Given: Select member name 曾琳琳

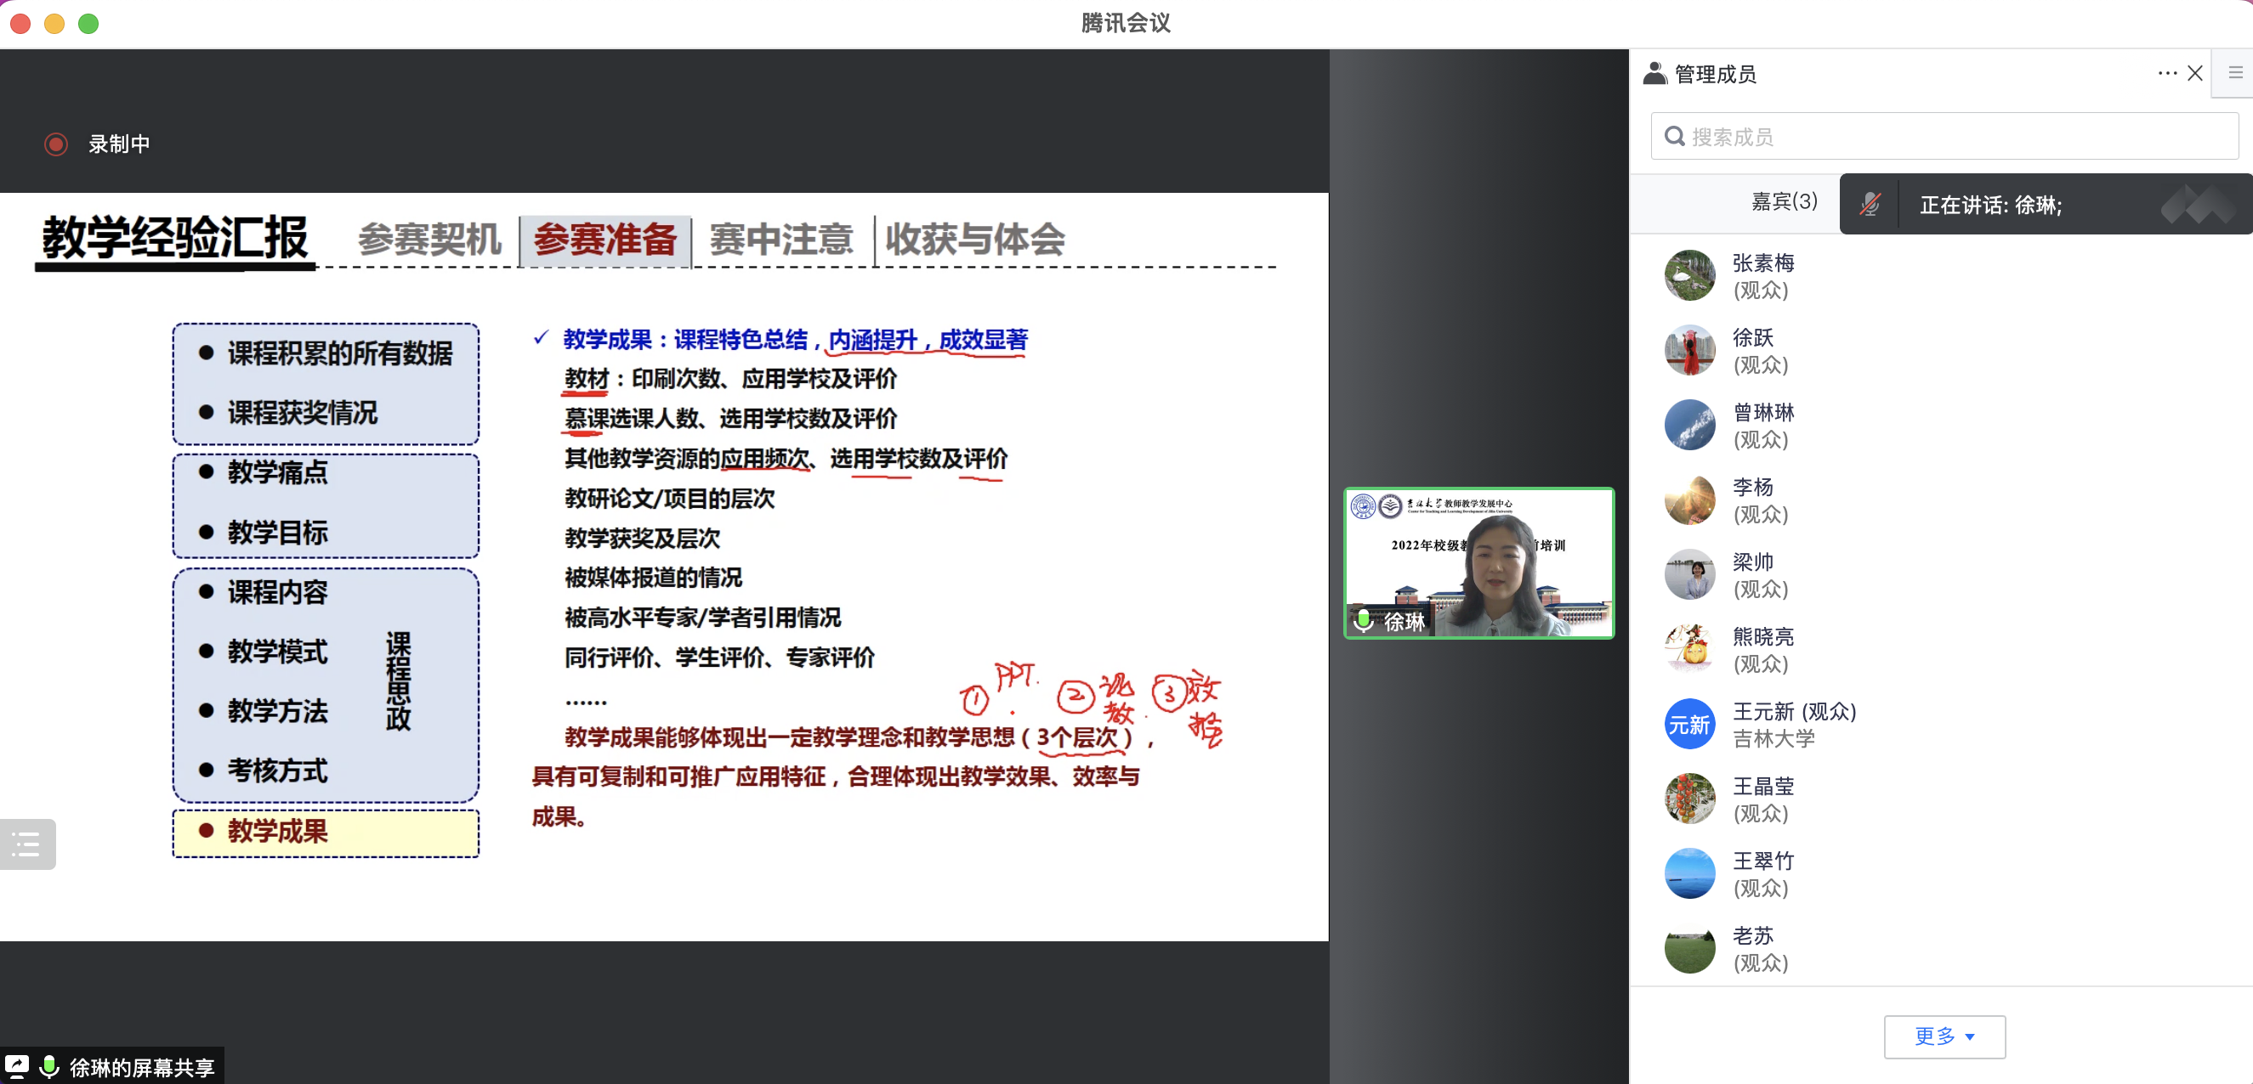Looking at the screenshot, I should (1762, 412).
